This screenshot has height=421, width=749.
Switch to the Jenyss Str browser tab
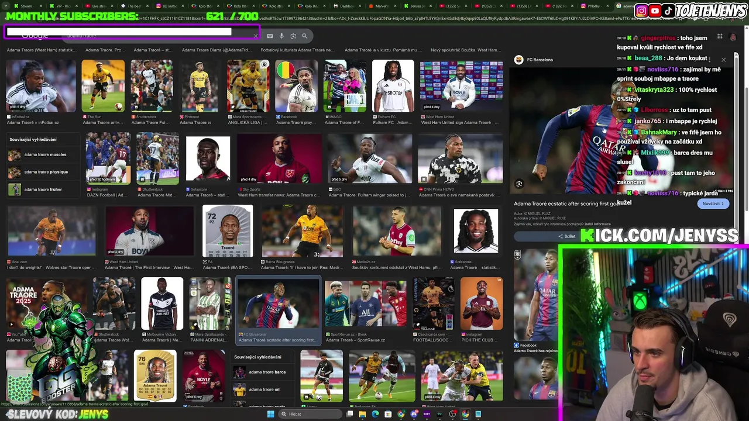point(418,6)
